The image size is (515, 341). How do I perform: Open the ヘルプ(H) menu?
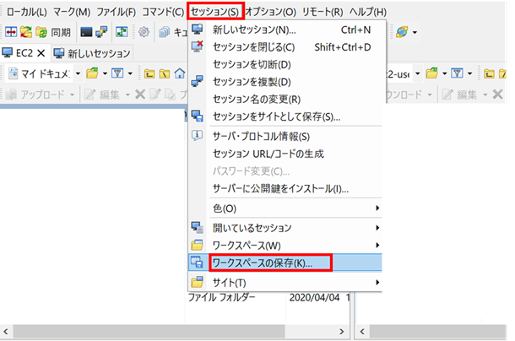point(367,12)
